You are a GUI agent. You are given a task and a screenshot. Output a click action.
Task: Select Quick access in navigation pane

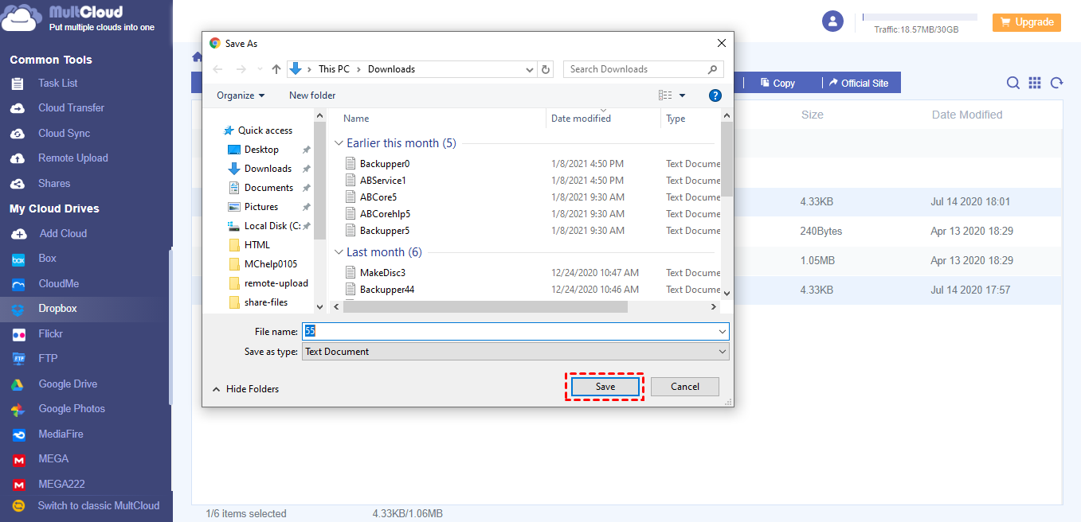tap(264, 130)
